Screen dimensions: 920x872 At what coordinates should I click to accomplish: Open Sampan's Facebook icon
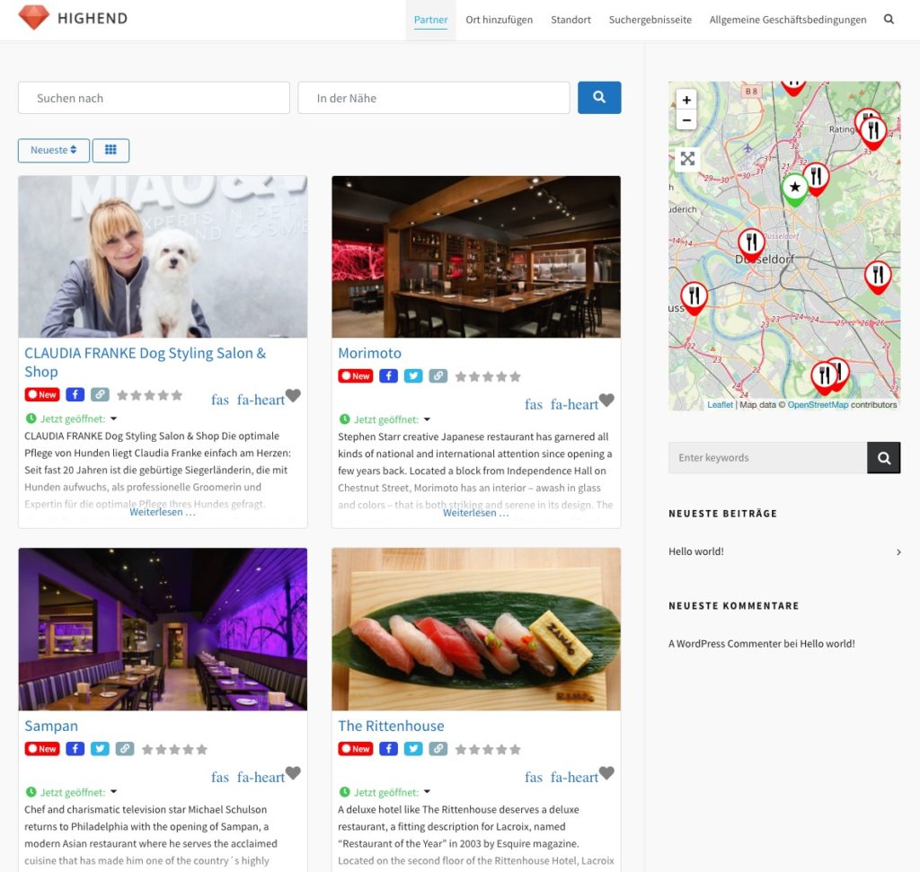[x=75, y=749]
